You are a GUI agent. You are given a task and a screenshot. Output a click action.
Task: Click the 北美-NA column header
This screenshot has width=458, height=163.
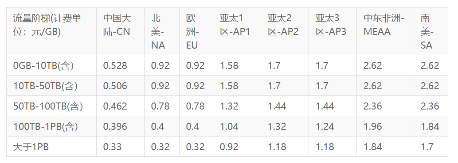click(x=162, y=31)
